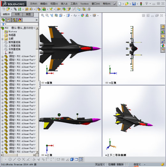Click scroll down arrow of feature tree
This screenshot has height=167, width=166.
coord(37,152)
